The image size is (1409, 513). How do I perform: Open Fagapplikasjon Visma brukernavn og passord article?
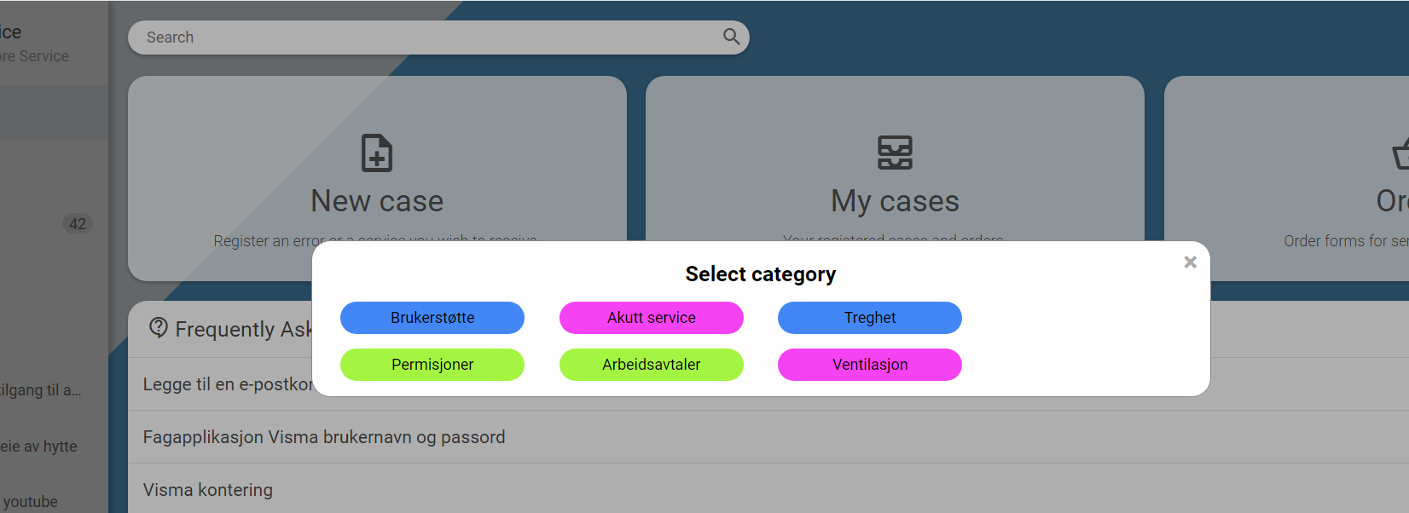click(x=324, y=437)
